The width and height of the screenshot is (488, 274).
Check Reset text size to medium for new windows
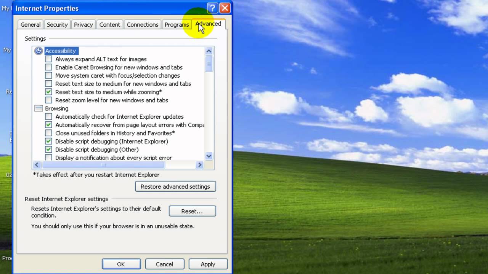coord(48,84)
